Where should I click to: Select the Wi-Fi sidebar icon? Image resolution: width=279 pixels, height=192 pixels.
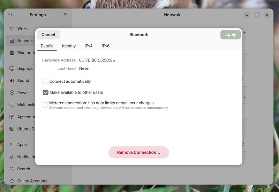(12, 29)
